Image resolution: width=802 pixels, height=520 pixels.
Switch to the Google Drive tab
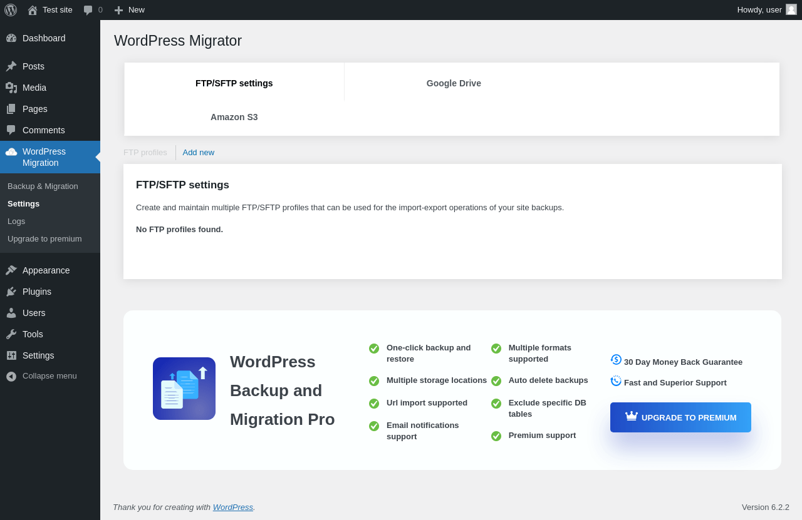[x=454, y=83]
